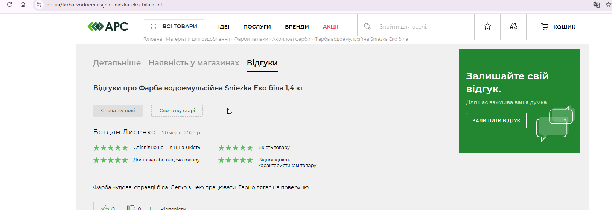This screenshot has width=612, height=210.
Task: Click the ARS logo
Action: 108,26
